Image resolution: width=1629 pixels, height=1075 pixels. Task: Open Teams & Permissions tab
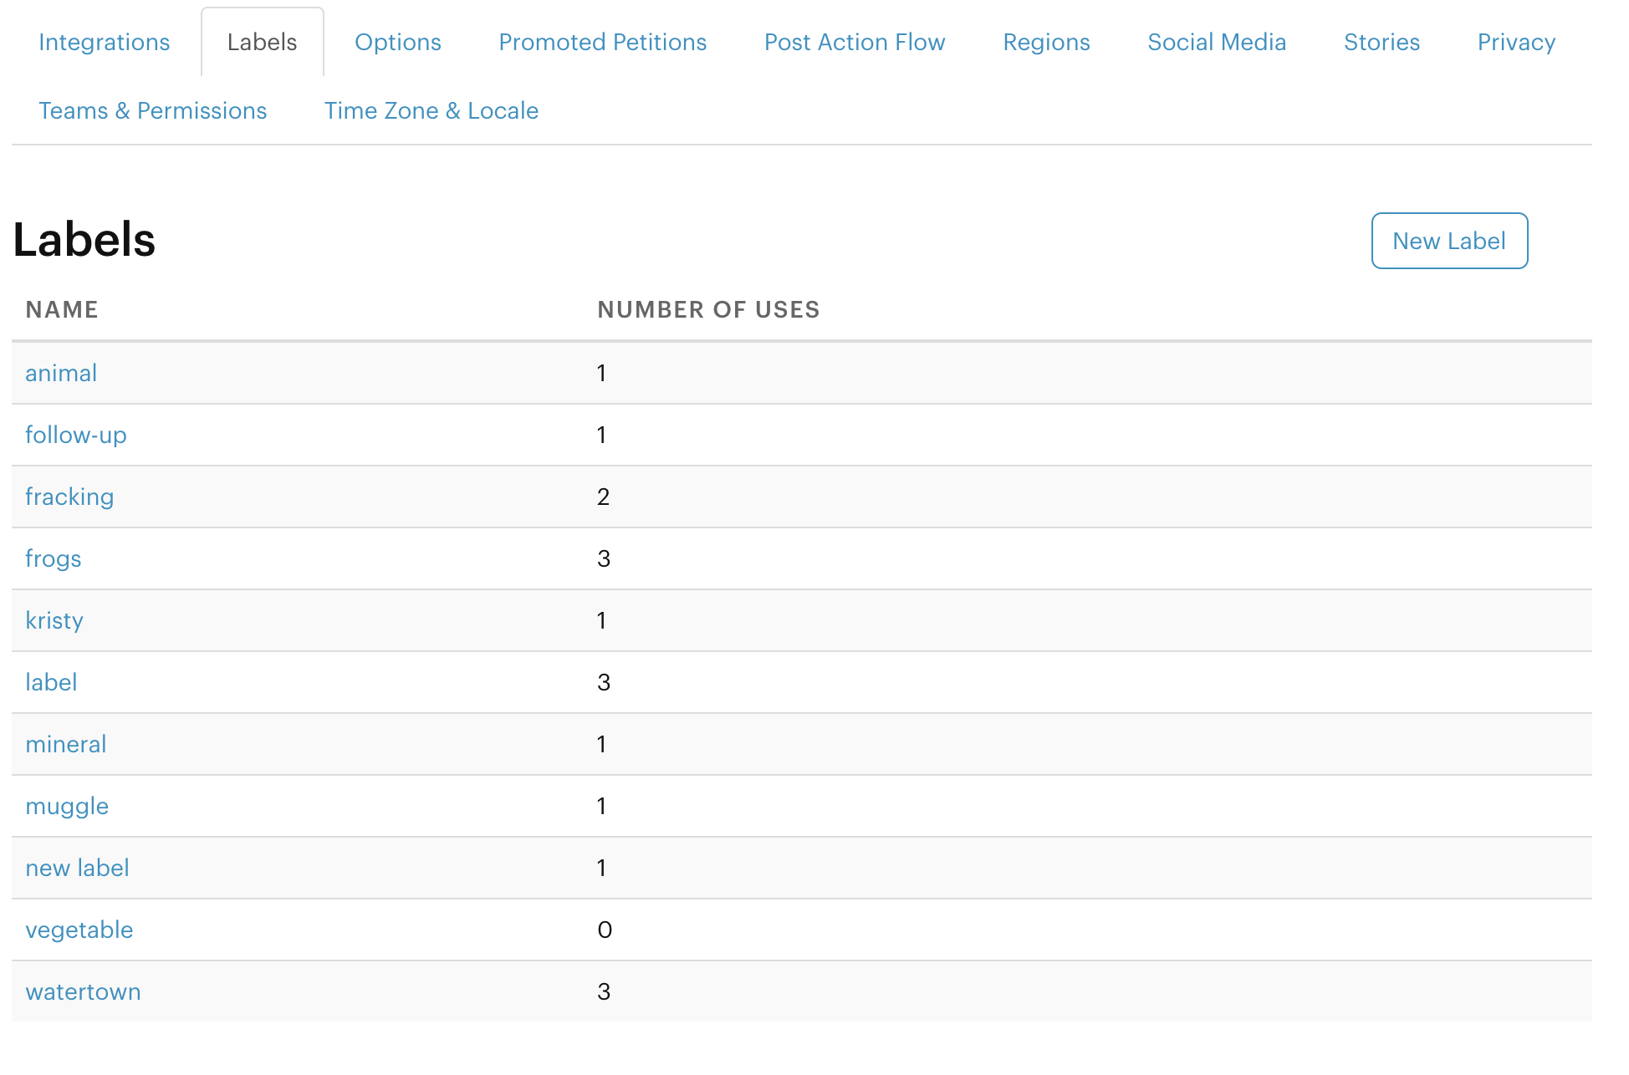click(x=153, y=111)
